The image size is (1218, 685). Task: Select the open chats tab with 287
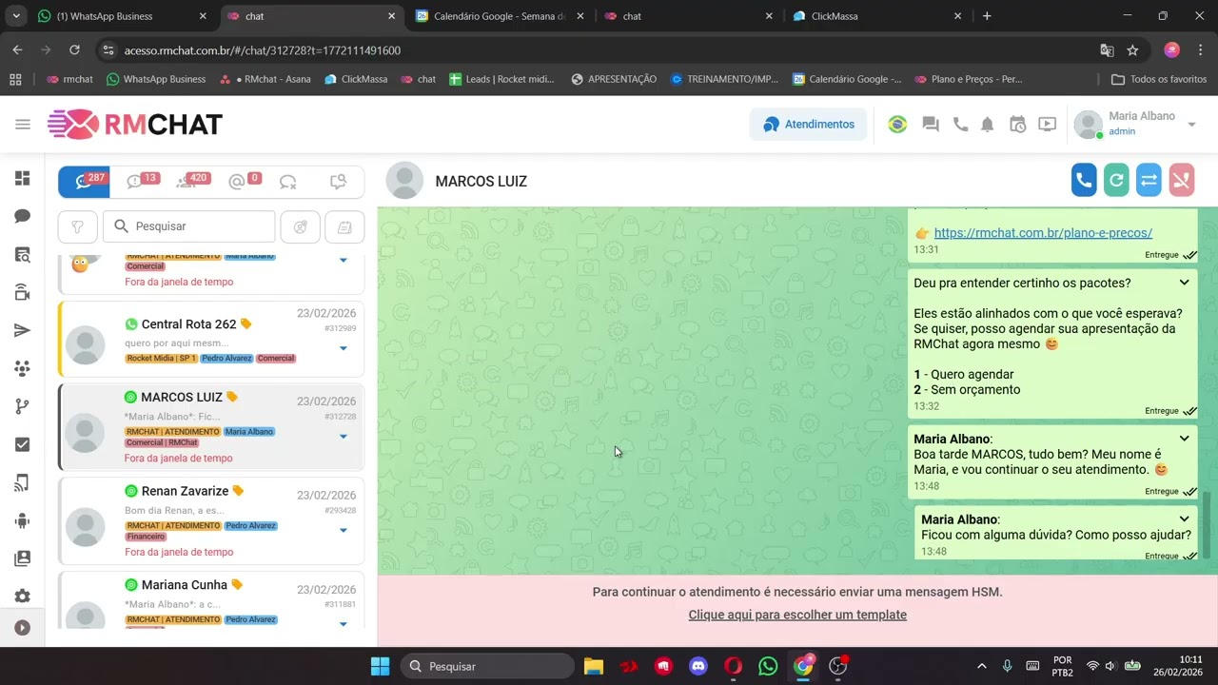(x=84, y=182)
